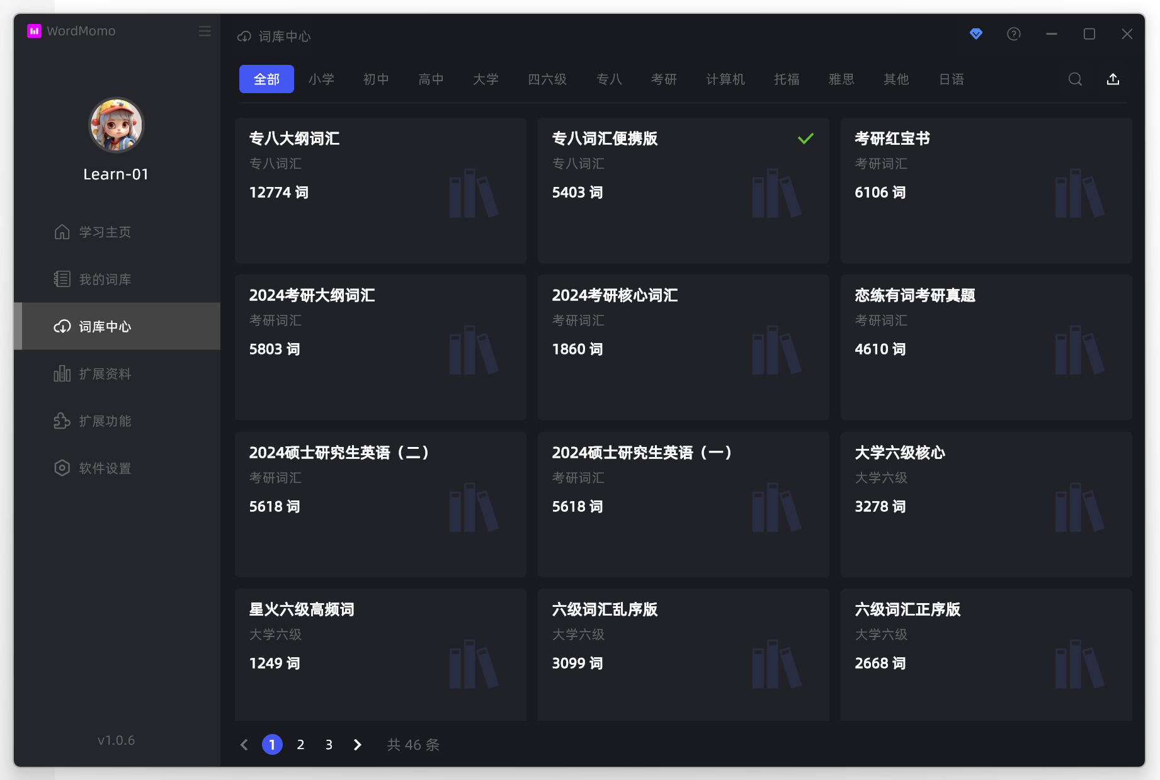Image resolution: width=1160 pixels, height=780 pixels.
Task: Open the 考研红宝书 wordbook card
Action: point(986,190)
